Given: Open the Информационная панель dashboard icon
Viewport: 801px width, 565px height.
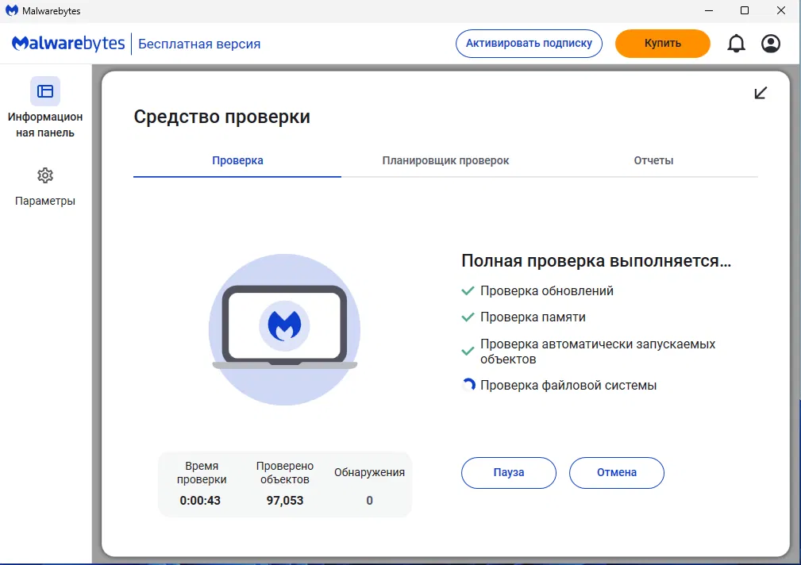Looking at the screenshot, I should [x=45, y=91].
